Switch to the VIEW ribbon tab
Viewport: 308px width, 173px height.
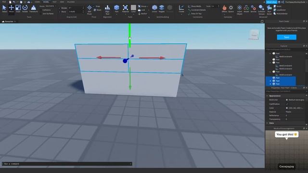click(62, 2)
